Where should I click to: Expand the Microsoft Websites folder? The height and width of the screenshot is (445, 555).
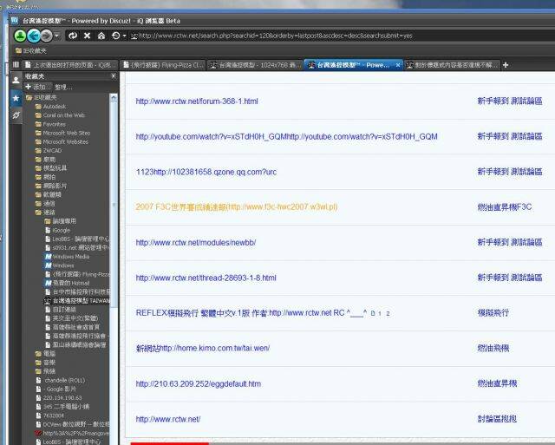pyautogui.click(x=62, y=141)
